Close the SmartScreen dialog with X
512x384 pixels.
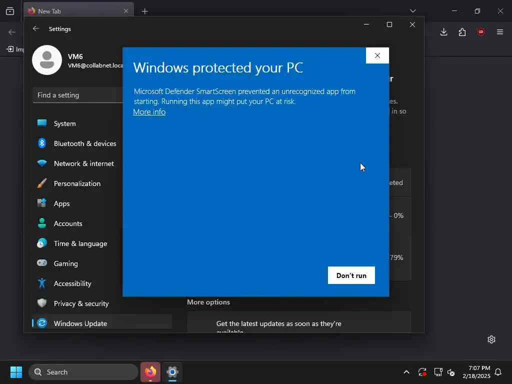pyautogui.click(x=377, y=55)
